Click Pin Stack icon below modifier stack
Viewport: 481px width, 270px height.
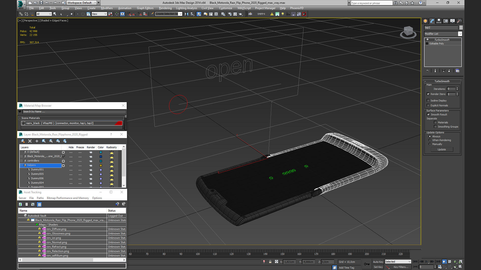coord(427,71)
